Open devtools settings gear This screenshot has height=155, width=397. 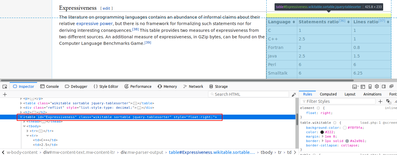tap(377, 86)
